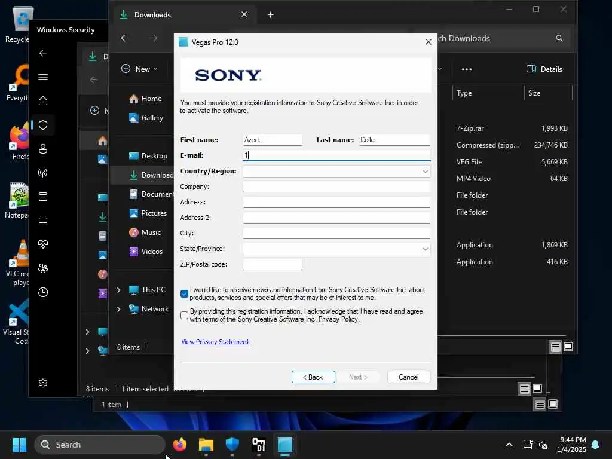Open the Windows Security hamburger menu
612x459 pixels.
click(43, 77)
